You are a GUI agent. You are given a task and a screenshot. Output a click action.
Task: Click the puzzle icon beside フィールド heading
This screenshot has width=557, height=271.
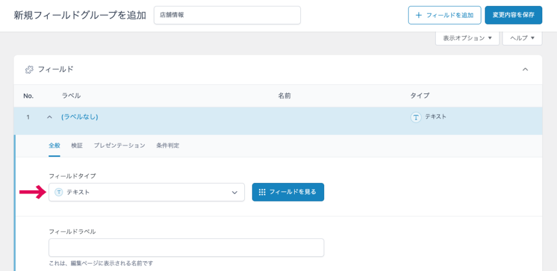point(29,70)
